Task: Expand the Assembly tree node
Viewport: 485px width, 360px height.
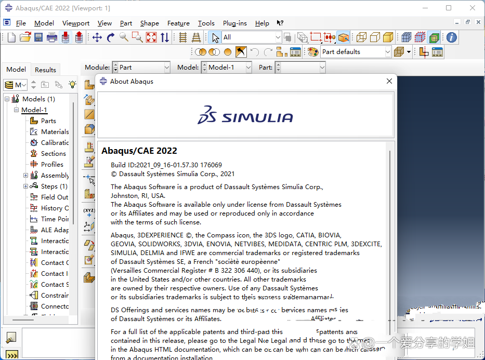Action: click(25, 176)
